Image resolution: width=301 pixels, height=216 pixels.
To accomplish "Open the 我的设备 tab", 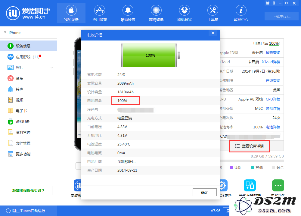I will (71, 13).
